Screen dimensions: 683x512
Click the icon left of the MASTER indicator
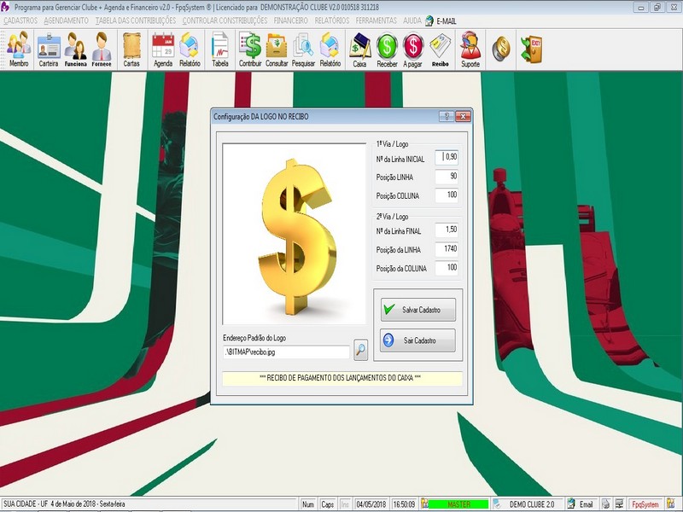coord(424,504)
